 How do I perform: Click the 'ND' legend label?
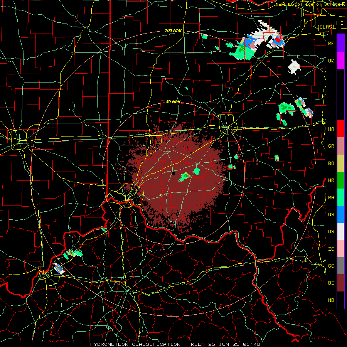click(331, 300)
